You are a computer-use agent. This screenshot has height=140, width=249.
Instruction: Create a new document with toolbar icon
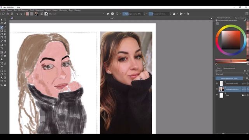click(3, 14)
